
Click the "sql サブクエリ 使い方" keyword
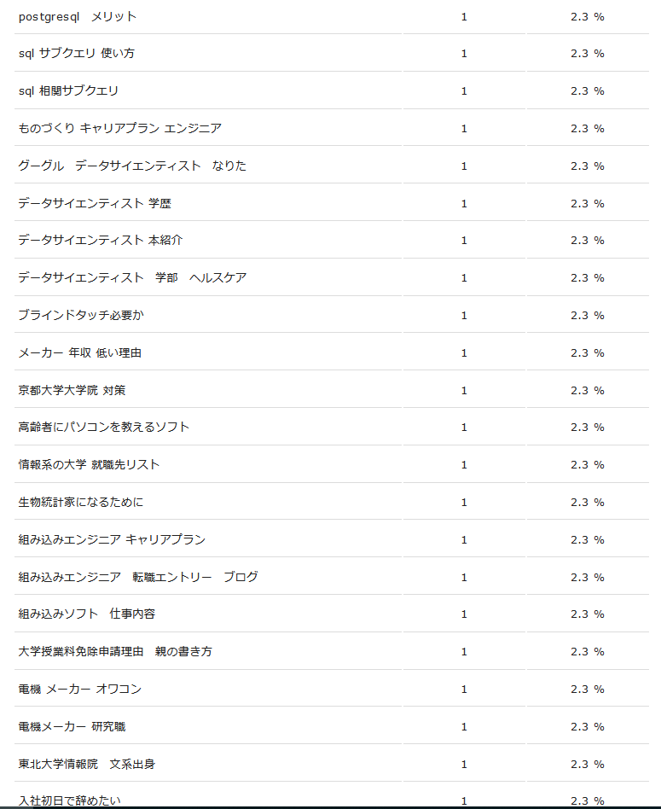click(x=76, y=53)
